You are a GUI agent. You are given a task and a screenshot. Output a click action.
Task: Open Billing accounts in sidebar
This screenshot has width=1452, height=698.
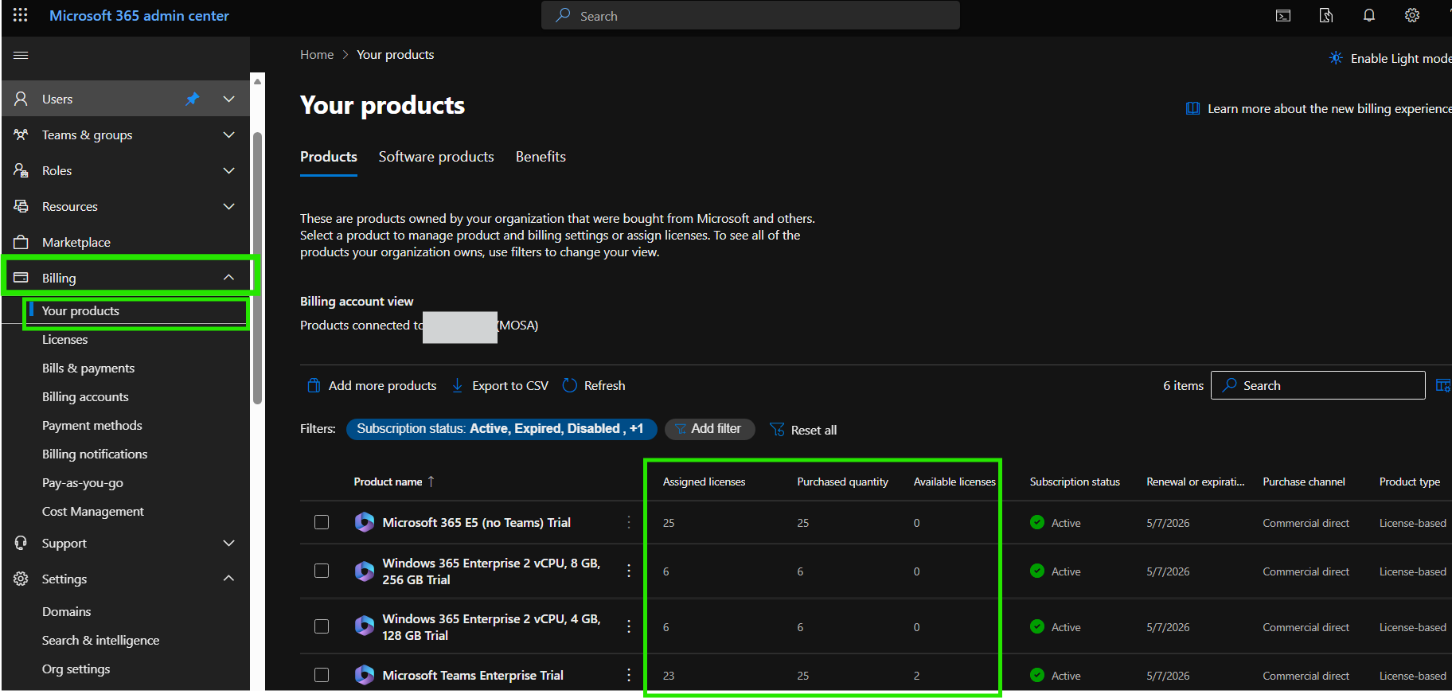(85, 396)
